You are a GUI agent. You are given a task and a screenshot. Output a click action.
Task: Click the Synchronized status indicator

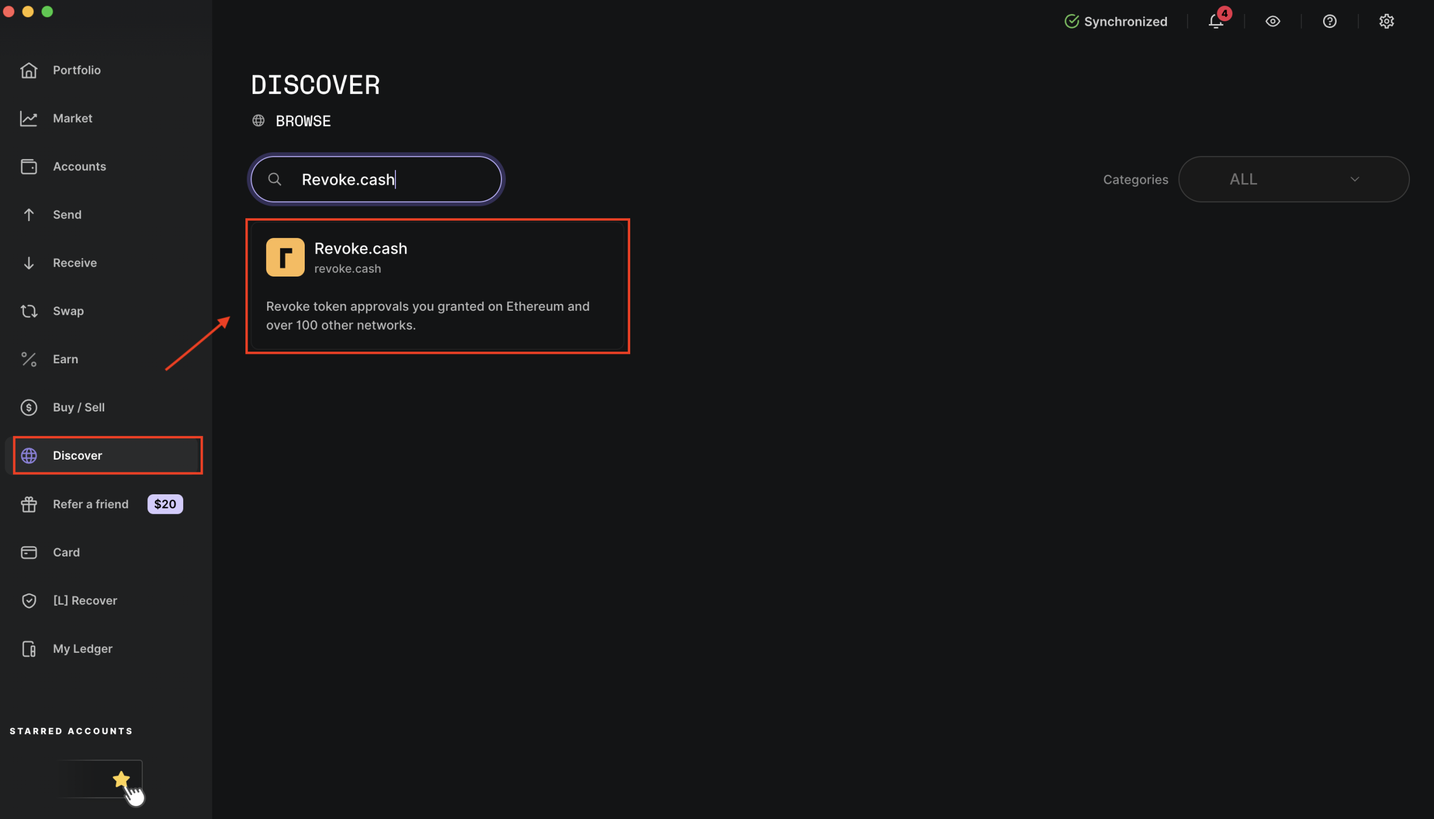[1115, 21]
